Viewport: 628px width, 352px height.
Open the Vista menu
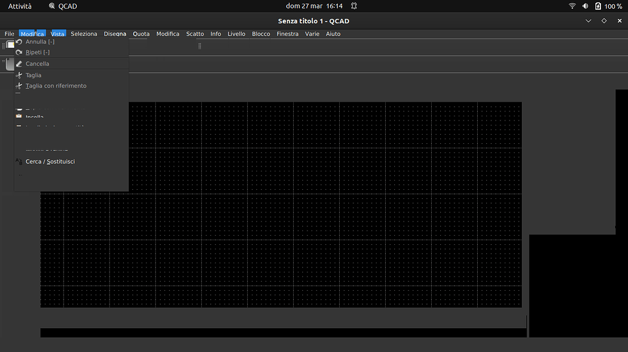pyautogui.click(x=57, y=34)
